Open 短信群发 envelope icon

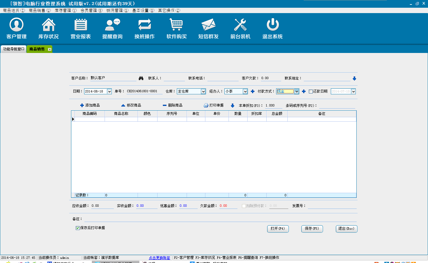pyautogui.click(x=208, y=25)
